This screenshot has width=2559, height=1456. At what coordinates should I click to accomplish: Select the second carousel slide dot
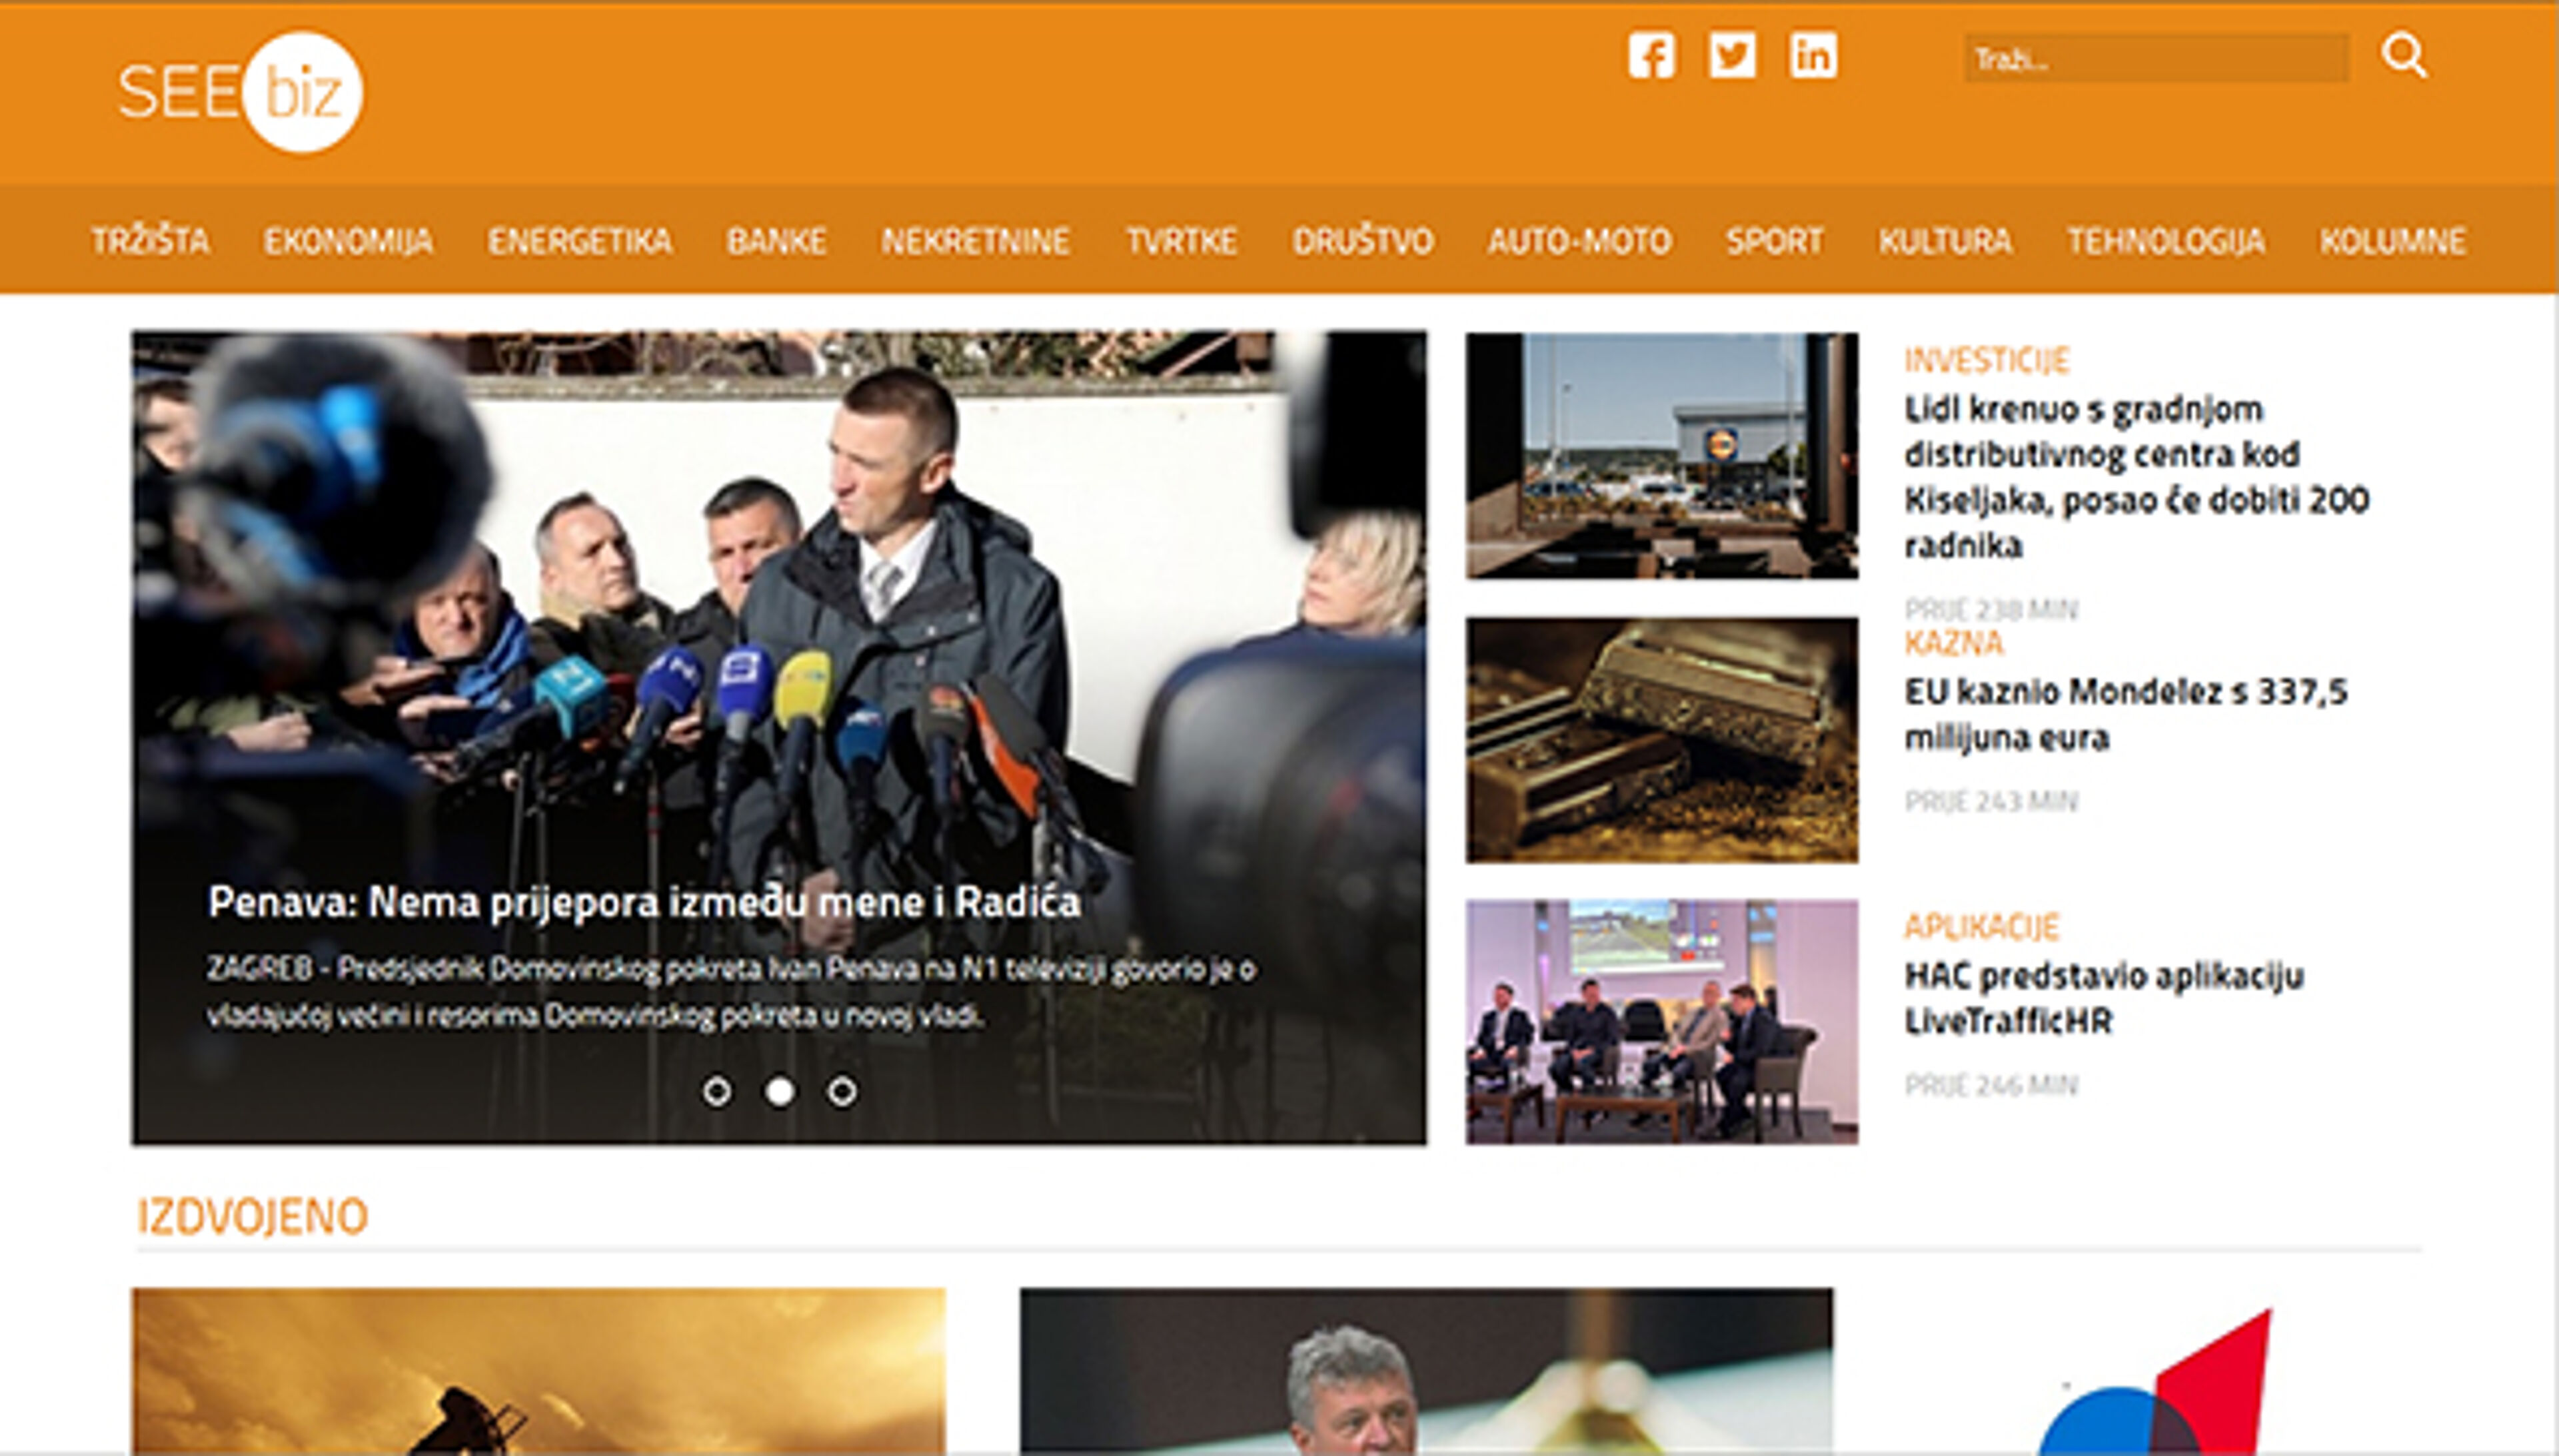(x=779, y=1091)
